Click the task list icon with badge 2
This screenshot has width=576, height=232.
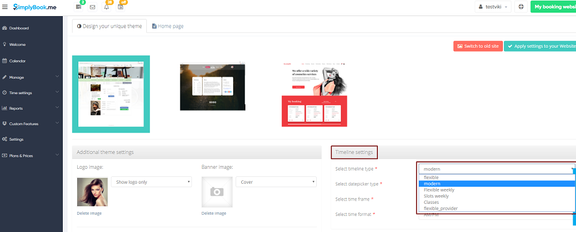click(78, 7)
